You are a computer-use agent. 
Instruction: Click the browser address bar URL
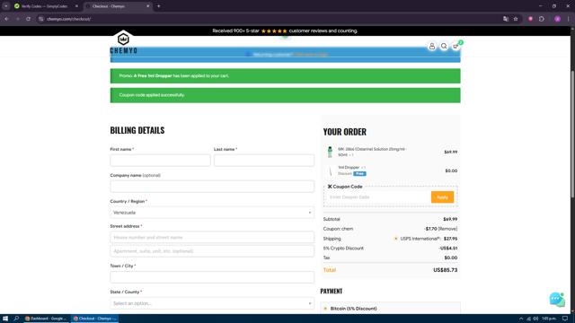pyautogui.click(x=69, y=19)
